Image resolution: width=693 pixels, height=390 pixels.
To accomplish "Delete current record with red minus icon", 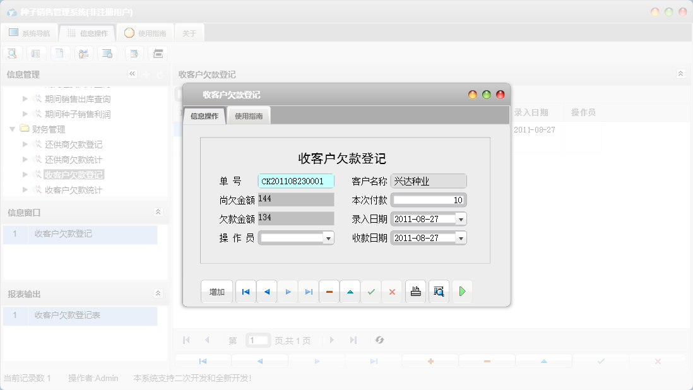I will coord(329,291).
